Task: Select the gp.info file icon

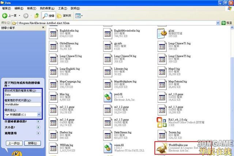Action: pyautogui.click(x=107, y=46)
